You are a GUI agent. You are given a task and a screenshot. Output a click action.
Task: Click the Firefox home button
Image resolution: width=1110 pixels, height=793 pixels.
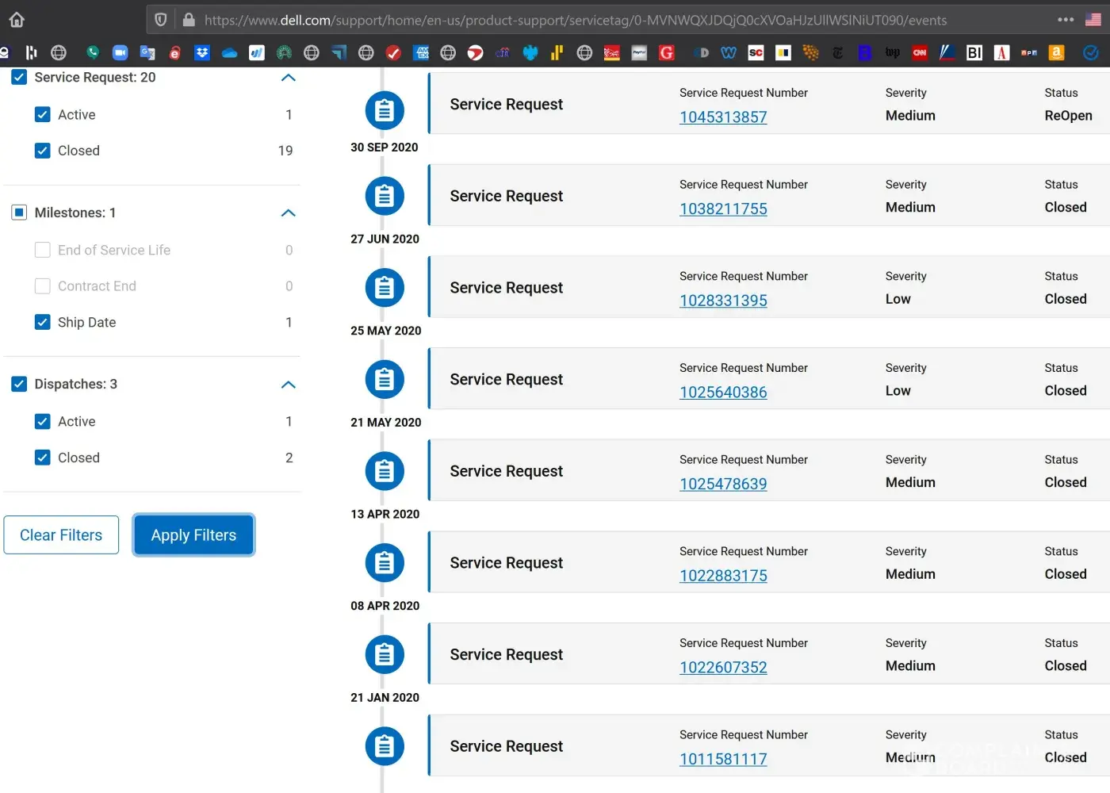click(x=17, y=20)
